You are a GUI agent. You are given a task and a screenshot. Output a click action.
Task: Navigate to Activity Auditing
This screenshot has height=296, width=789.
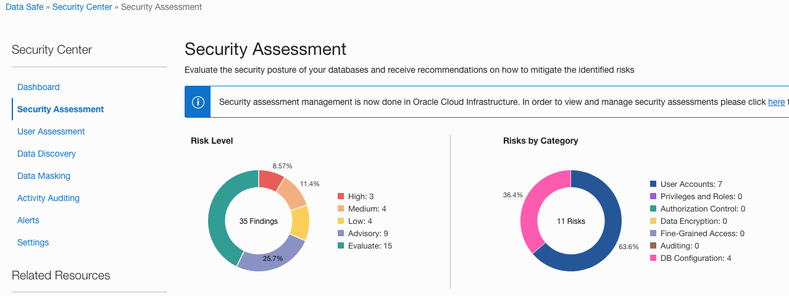point(48,198)
